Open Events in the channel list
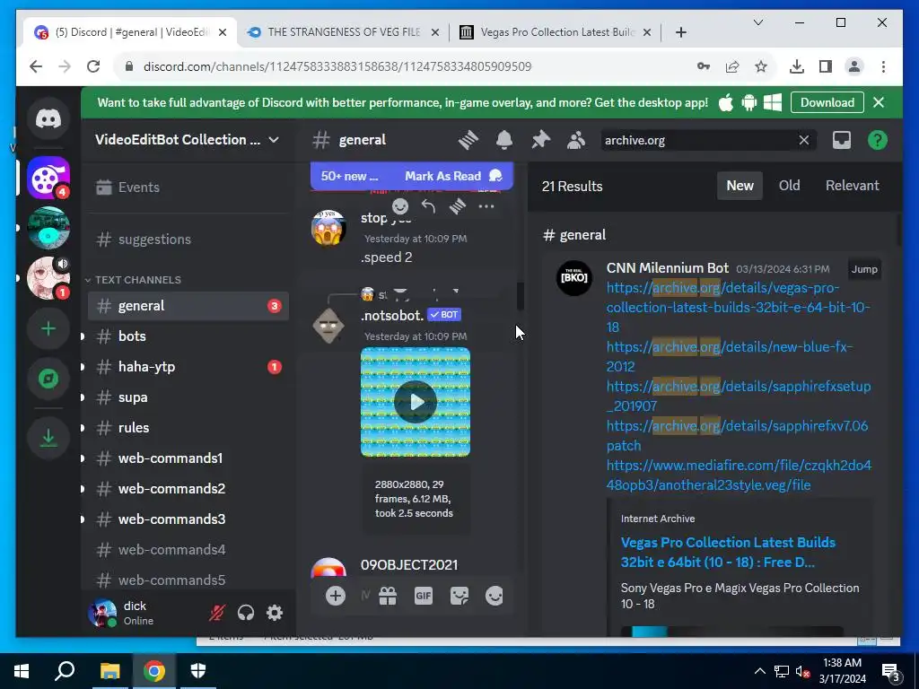This screenshot has height=689, width=919. point(188,187)
